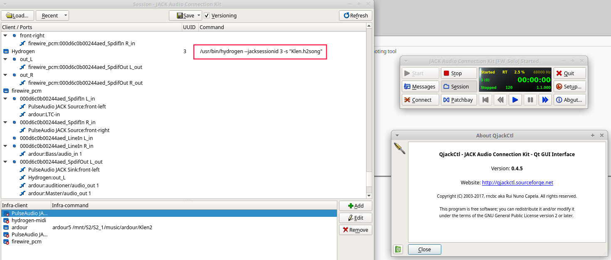Screen dimensions: 611x260
Task: Open the Recent sessions dropdown
Action: [52, 15]
